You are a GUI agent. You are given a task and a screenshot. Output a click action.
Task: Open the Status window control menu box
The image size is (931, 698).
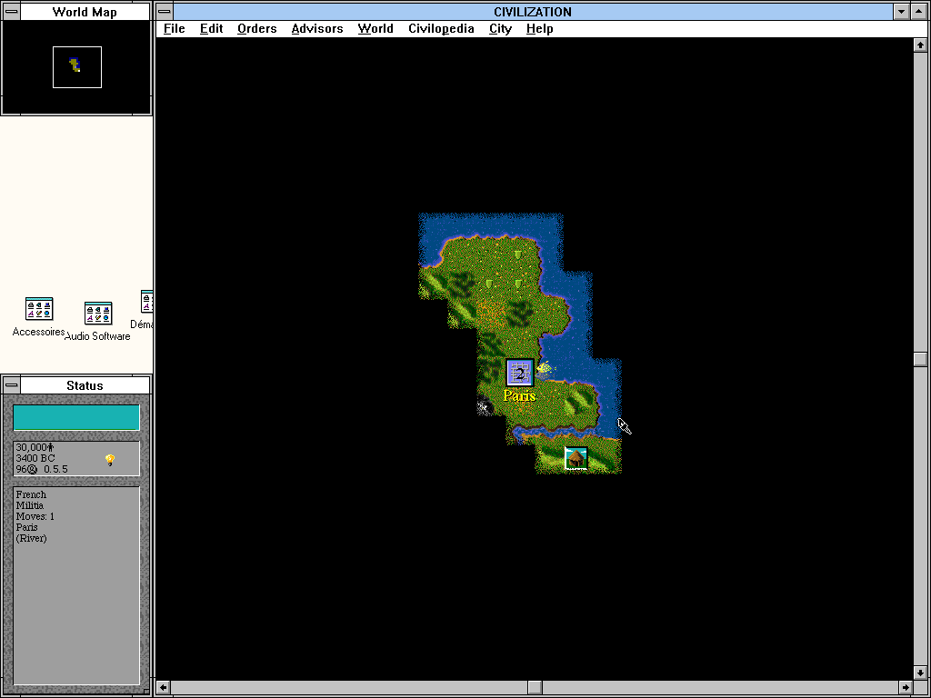tap(11, 385)
